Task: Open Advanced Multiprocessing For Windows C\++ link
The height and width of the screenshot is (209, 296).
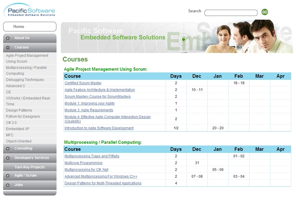Action: tap(101, 176)
